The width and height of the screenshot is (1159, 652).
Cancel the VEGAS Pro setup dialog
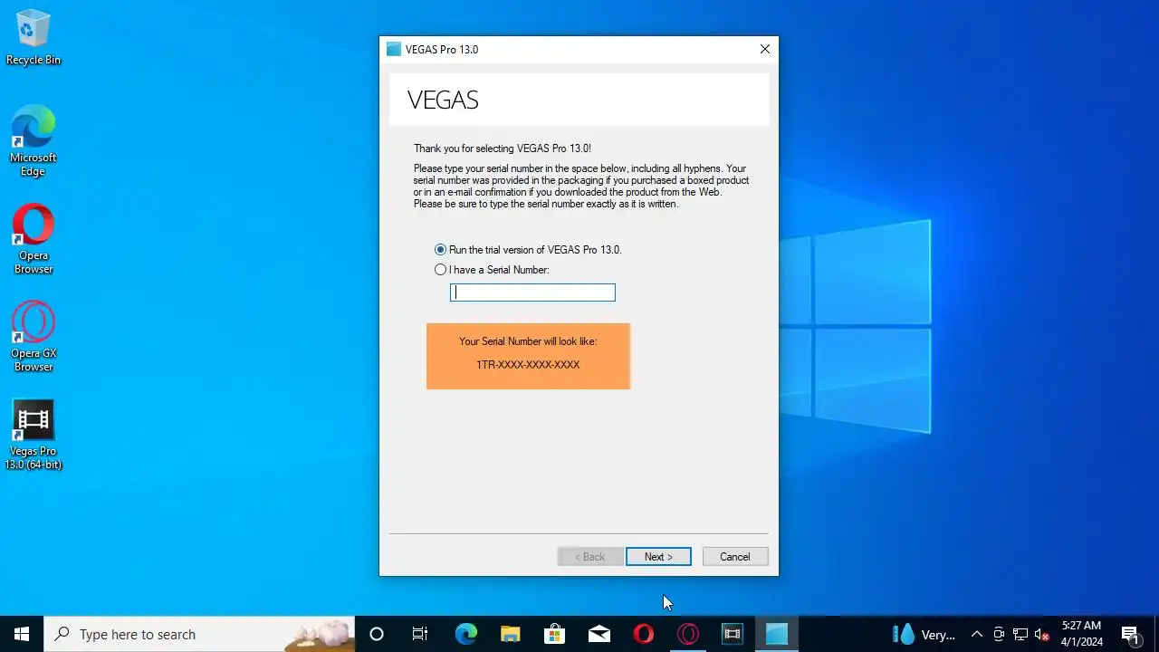(735, 557)
